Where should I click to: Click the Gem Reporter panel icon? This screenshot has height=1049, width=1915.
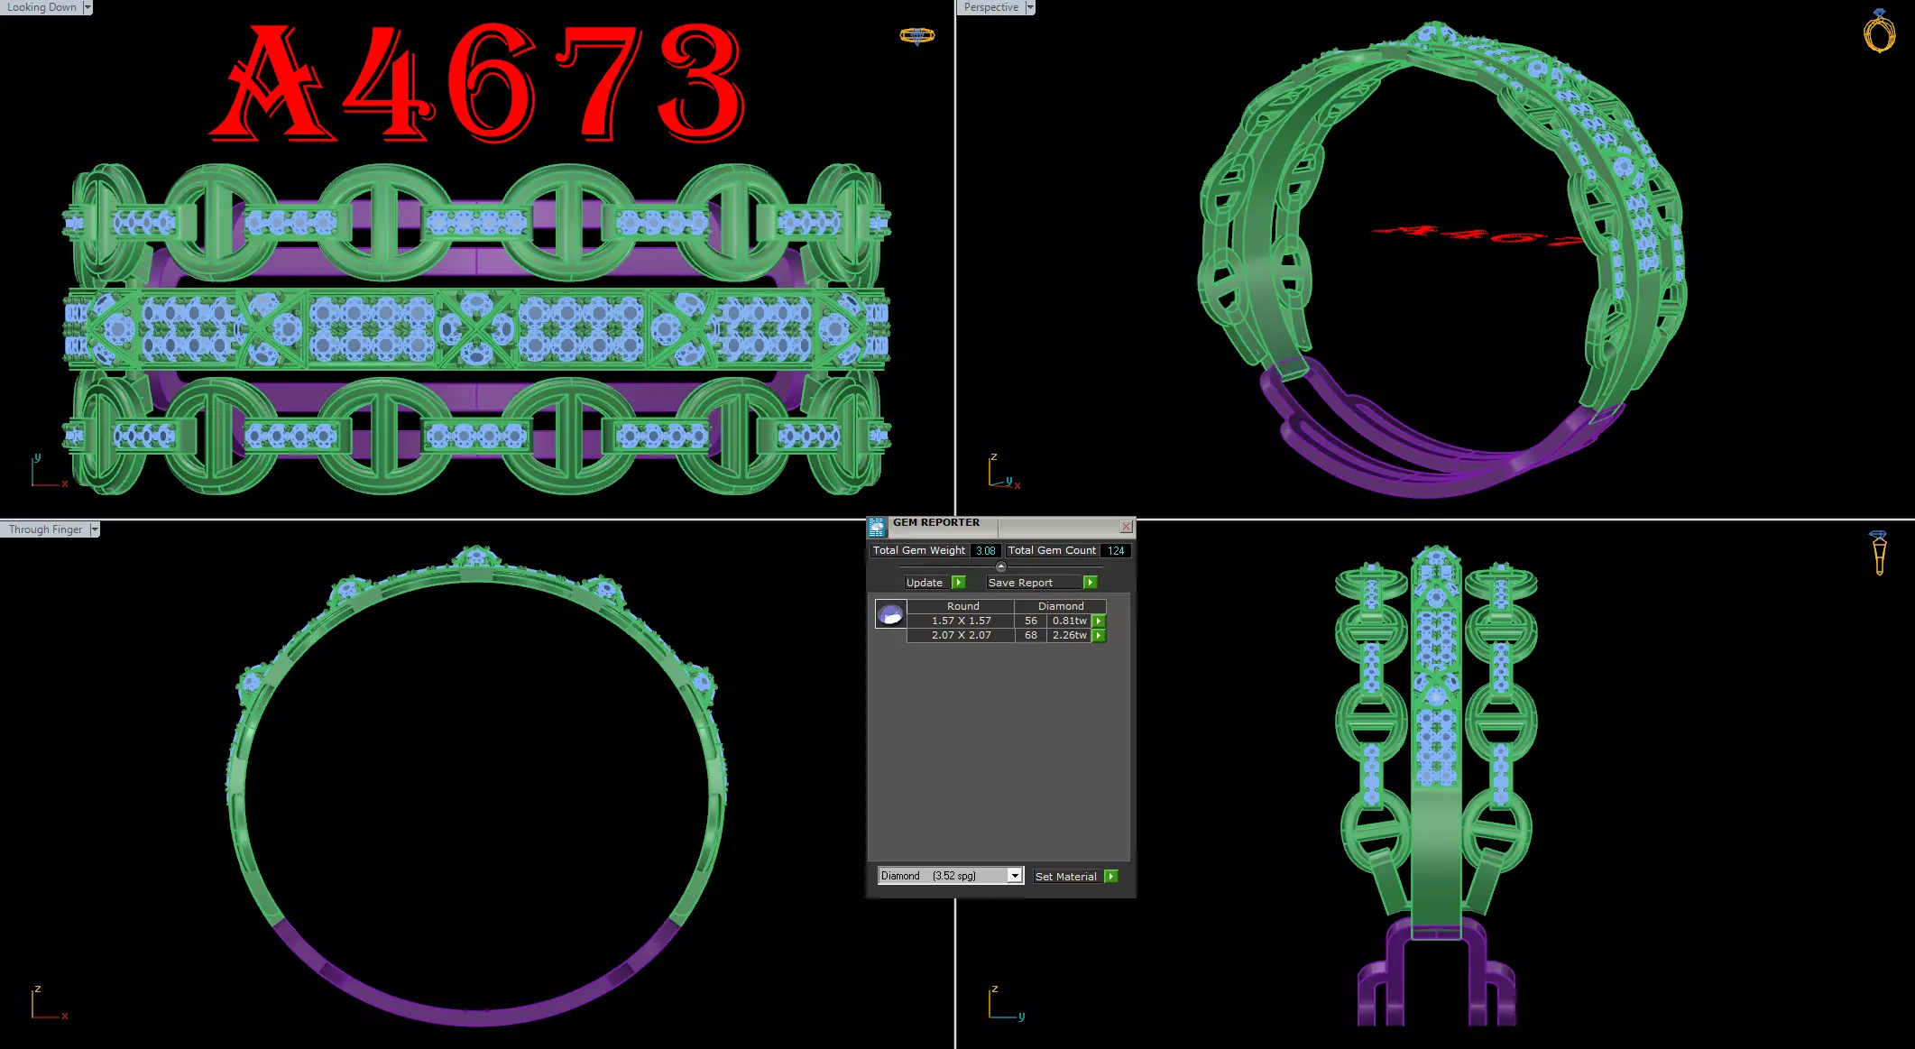876,528
